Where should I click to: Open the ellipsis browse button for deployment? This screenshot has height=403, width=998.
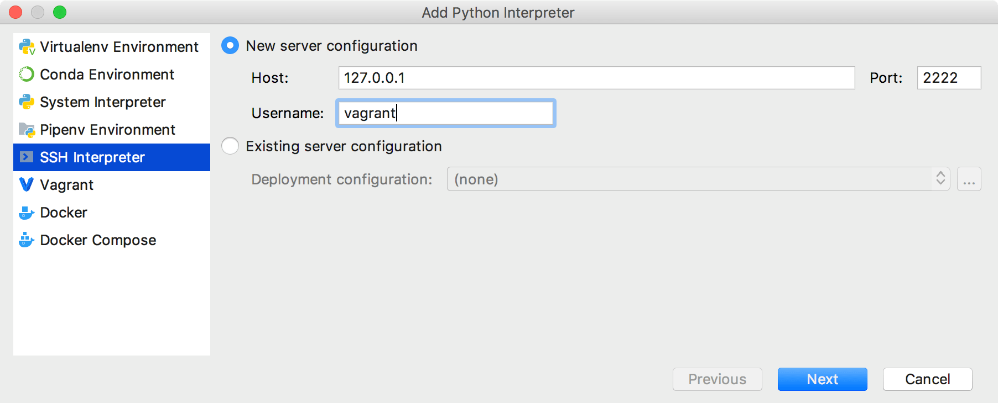coord(969,179)
